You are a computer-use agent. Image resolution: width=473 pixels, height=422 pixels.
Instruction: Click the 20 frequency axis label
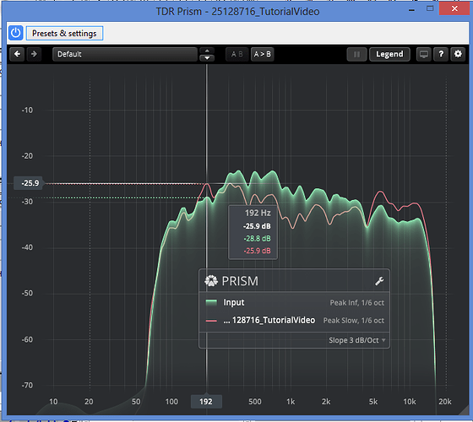(89, 402)
